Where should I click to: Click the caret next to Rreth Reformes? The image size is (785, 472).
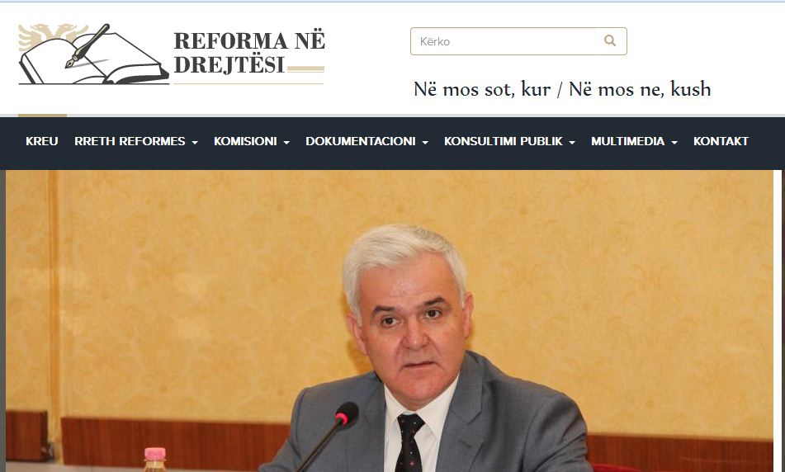tap(195, 142)
